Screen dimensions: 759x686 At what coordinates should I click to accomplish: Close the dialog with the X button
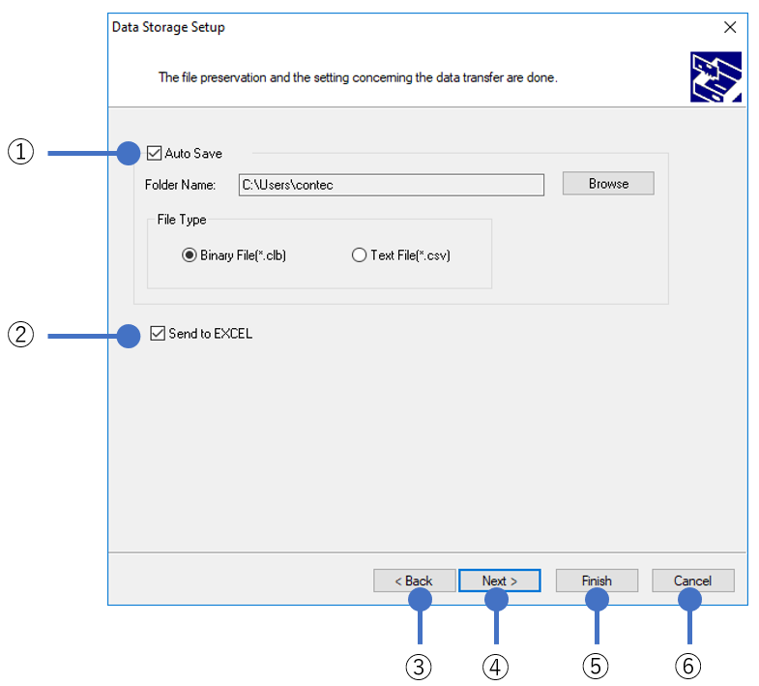[x=730, y=27]
